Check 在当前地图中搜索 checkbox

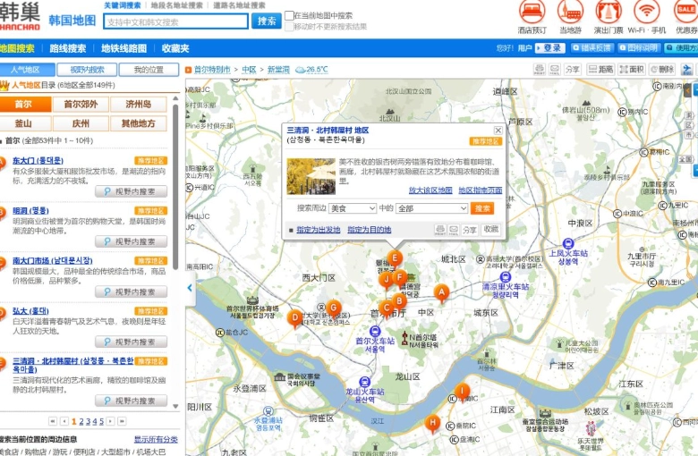pos(289,15)
